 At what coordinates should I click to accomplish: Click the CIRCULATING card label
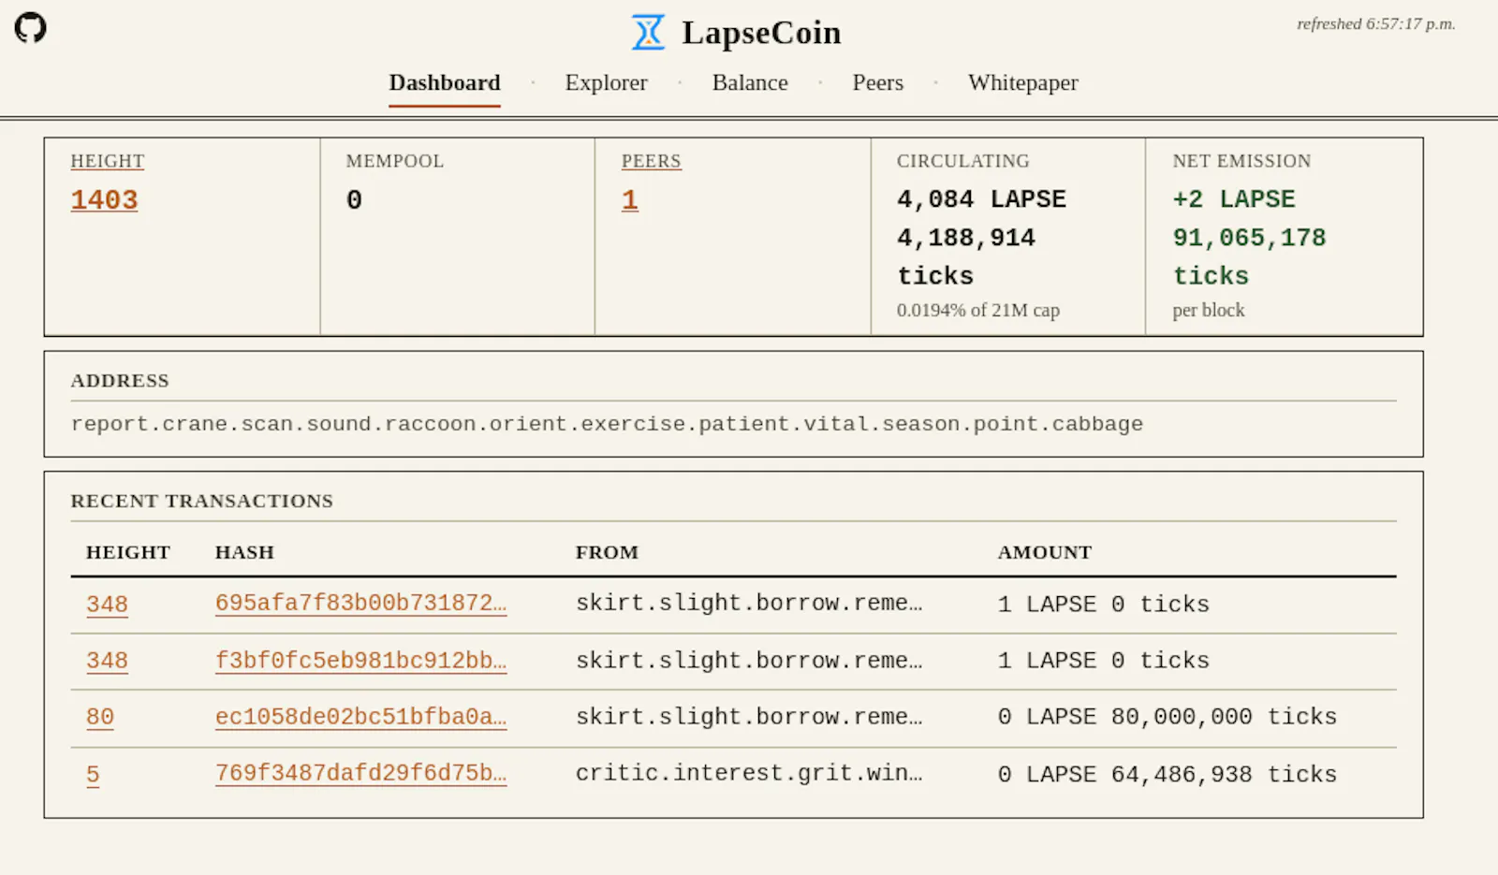click(962, 161)
